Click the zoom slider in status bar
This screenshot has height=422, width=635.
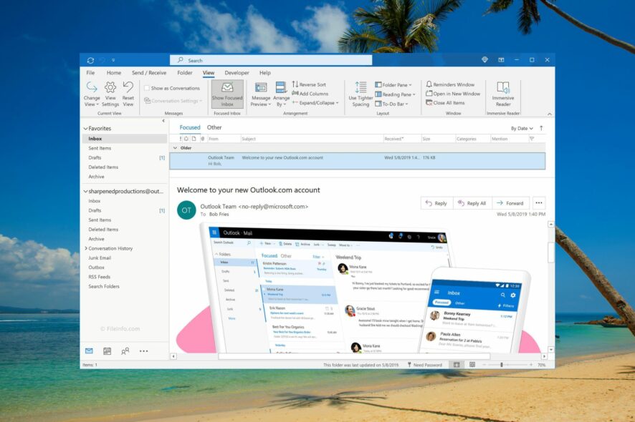pos(502,365)
